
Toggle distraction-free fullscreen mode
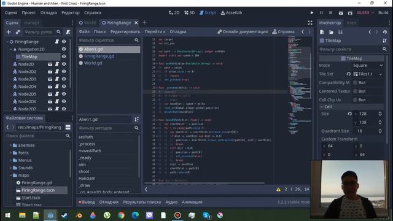[310, 23]
